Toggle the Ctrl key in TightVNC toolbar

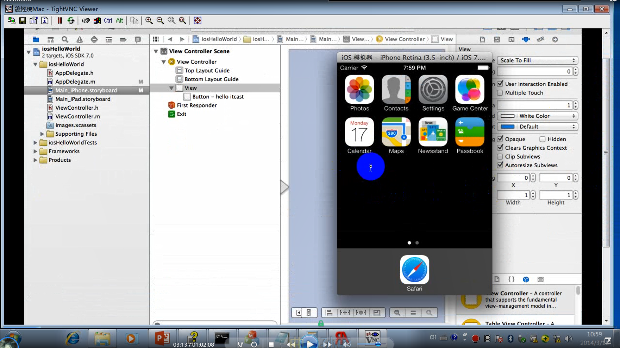click(x=108, y=21)
